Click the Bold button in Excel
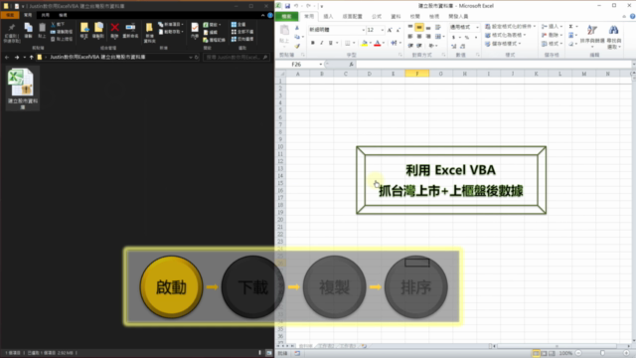Screen dimensions: 636x358 click(313, 43)
